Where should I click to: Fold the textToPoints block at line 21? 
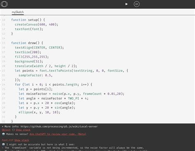pos(1,71)
